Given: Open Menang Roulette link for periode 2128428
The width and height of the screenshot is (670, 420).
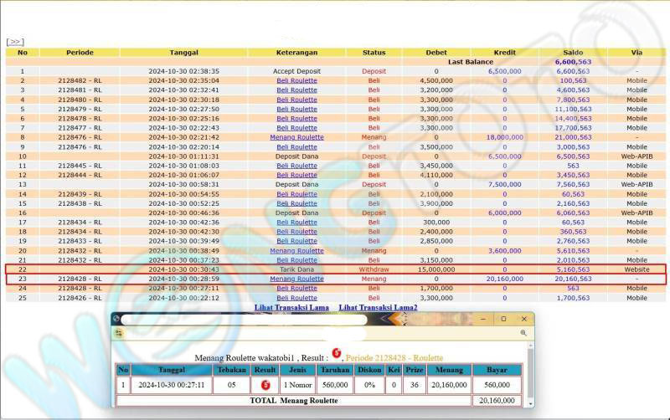Looking at the screenshot, I should (296, 279).
